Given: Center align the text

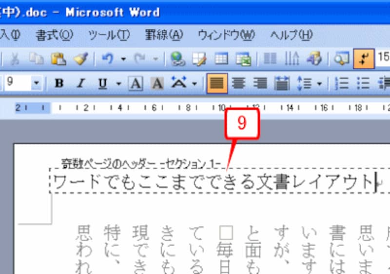Looking at the screenshot, I should click(238, 83).
